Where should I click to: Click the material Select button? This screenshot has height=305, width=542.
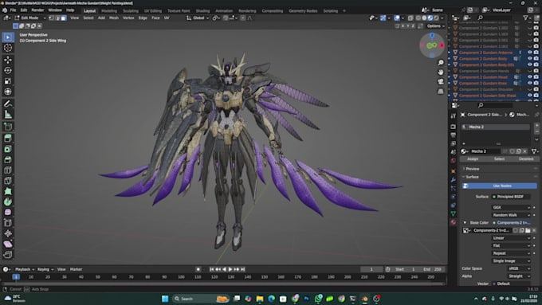[x=499, y=159]
